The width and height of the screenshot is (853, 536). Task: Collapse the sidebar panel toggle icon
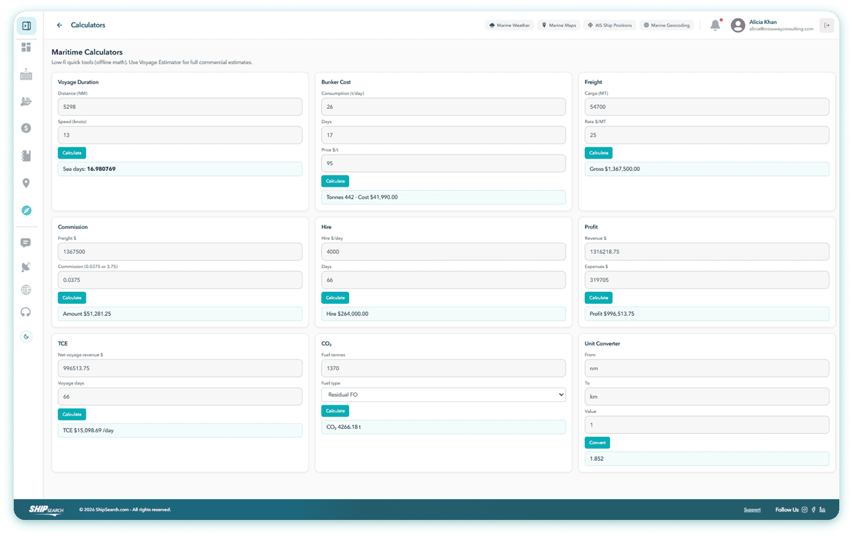point(26,26)
